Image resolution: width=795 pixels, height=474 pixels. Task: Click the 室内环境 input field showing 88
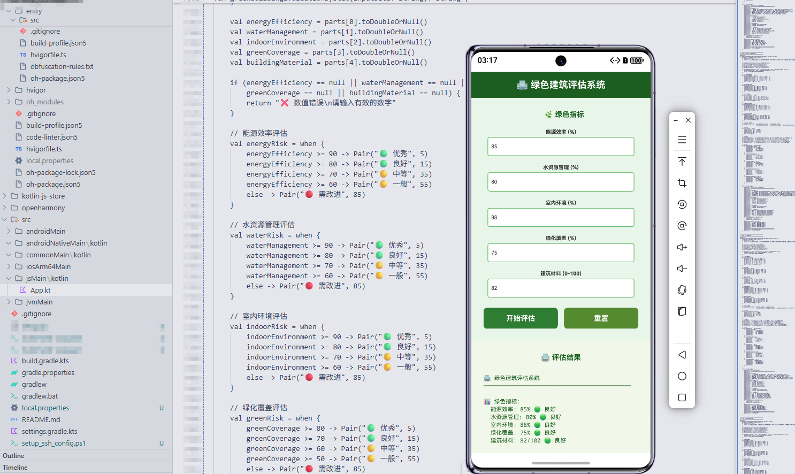coord(561,217)
